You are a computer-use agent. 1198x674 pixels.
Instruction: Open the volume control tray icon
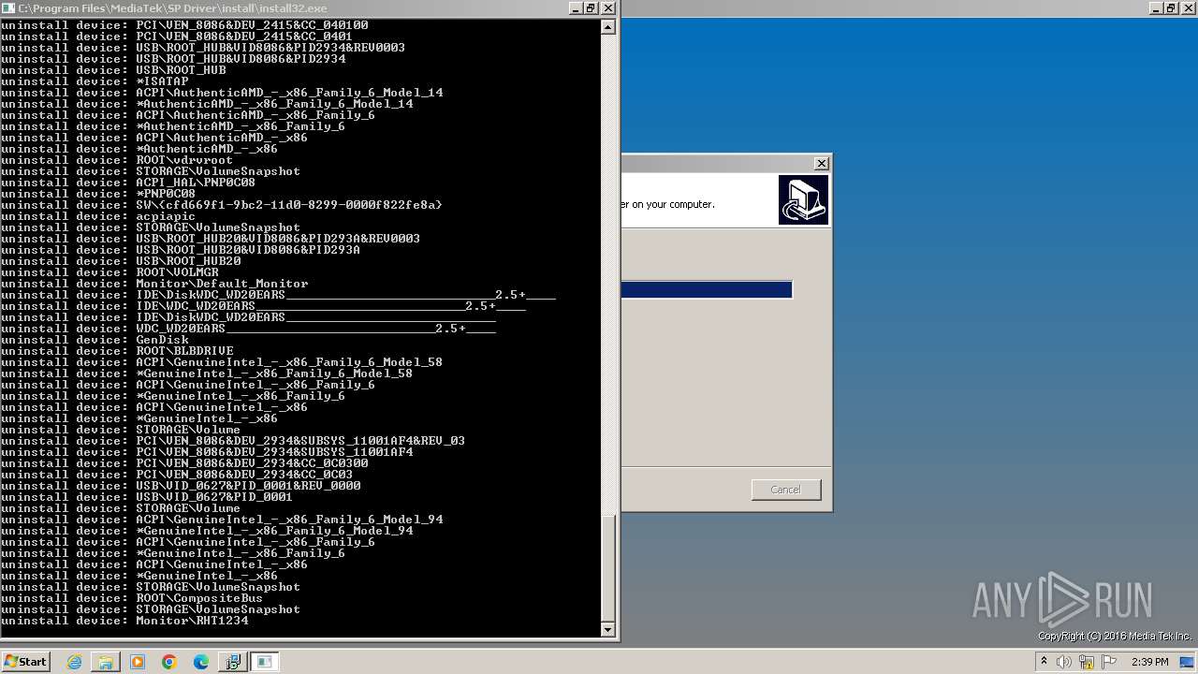[1064, 662]
